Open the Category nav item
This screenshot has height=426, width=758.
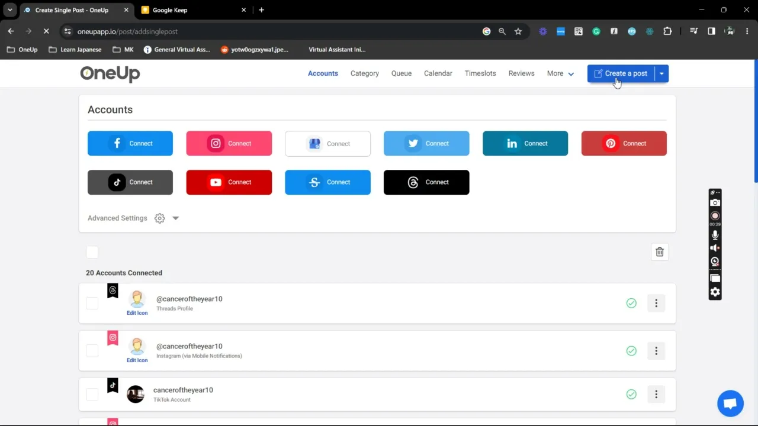point(365,73)
